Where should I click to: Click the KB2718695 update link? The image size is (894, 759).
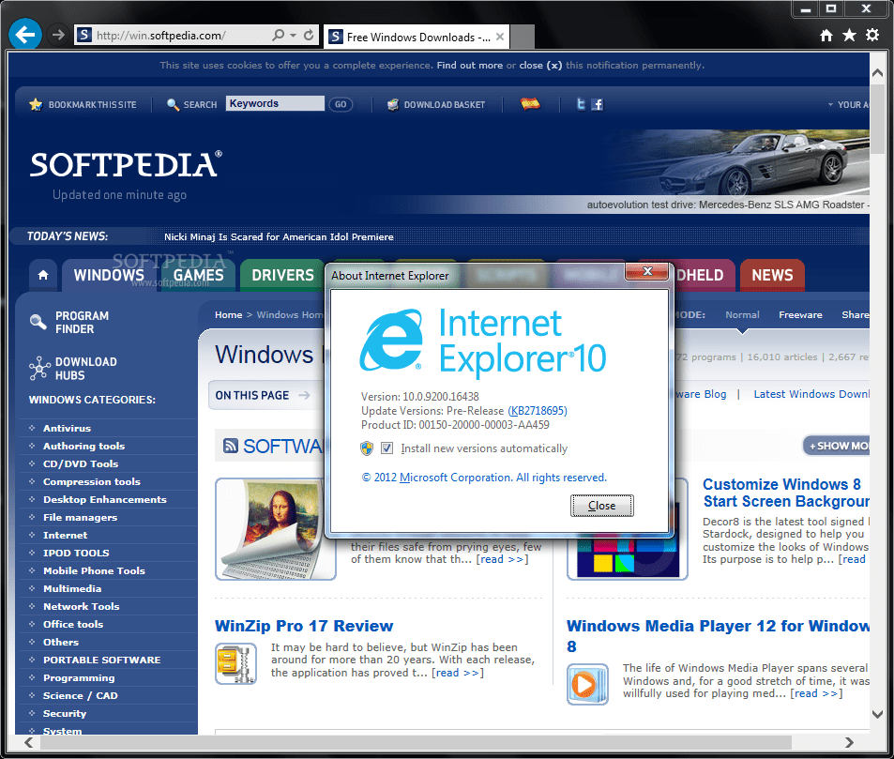coord(538,411)
